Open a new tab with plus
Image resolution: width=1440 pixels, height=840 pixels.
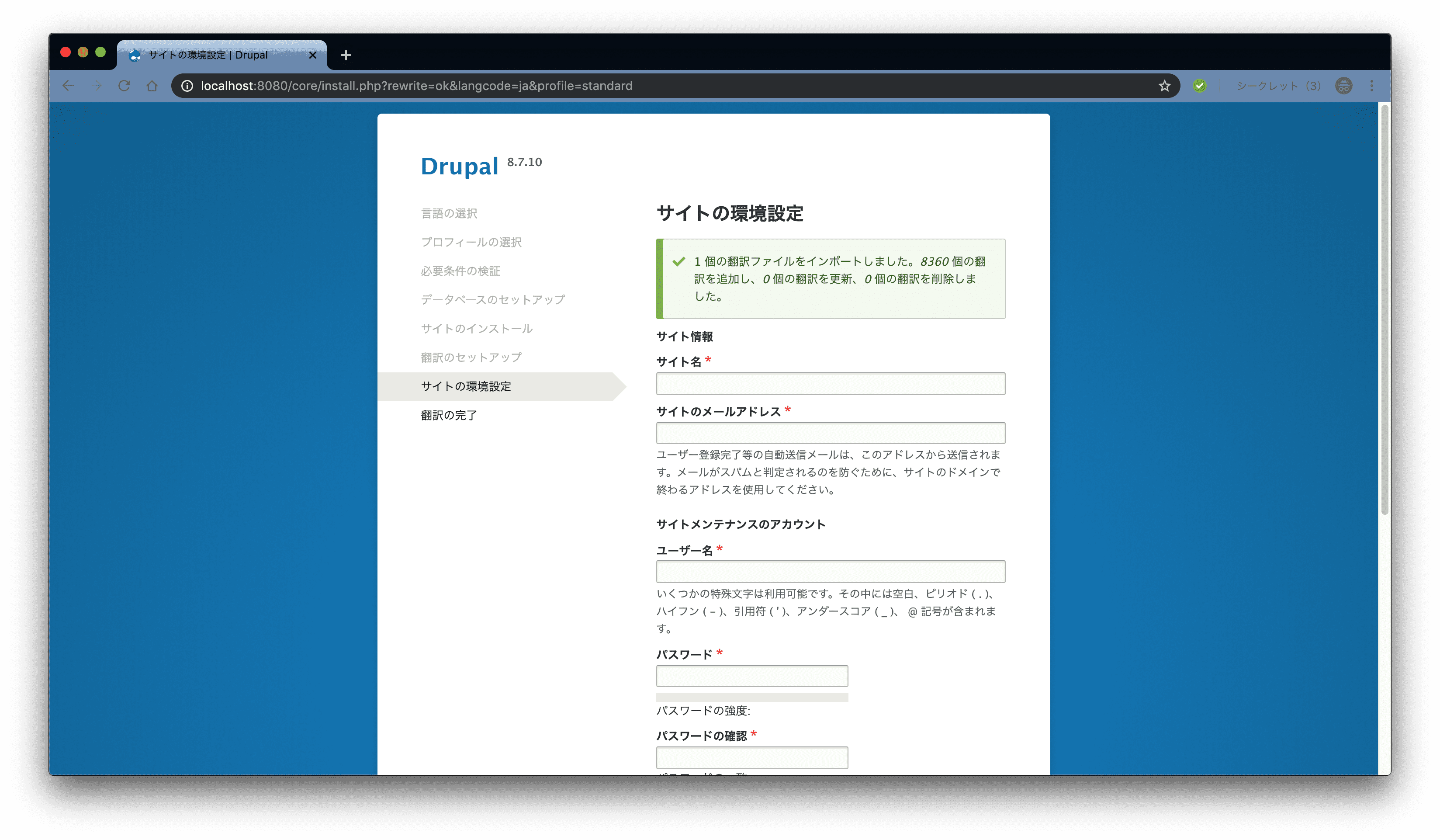(x=346, y=55)
